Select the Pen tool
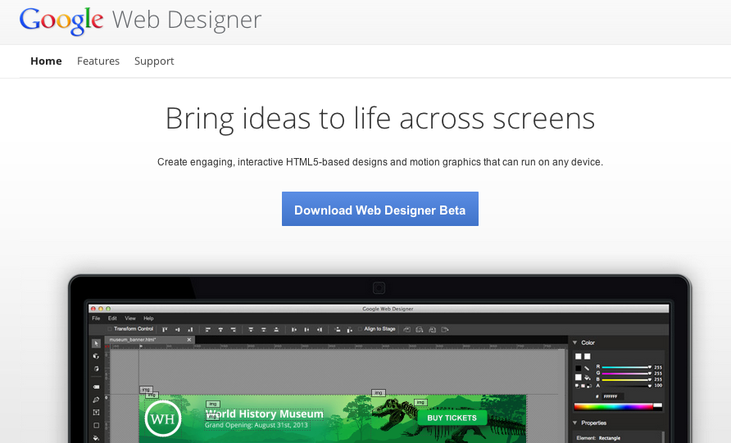731x443 pixels. pos(96,400)
